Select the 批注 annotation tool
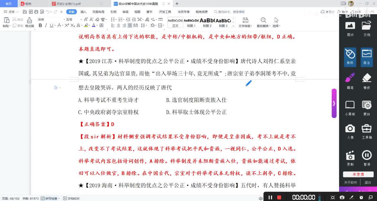Screen dimensions: 377x201 pos(367,57)
